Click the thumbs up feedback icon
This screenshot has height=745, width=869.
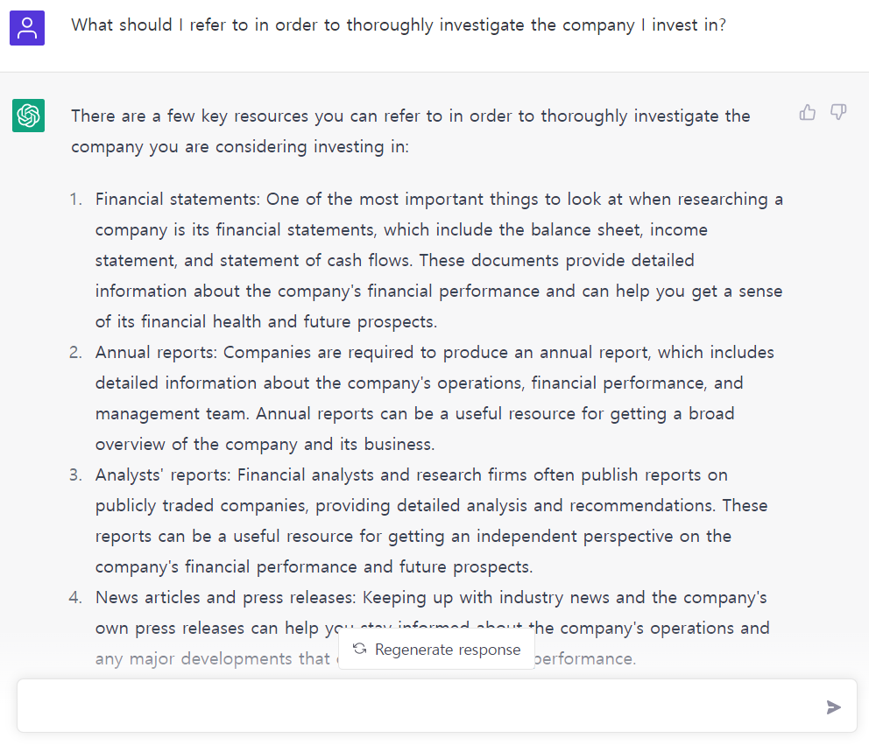point(808,112)
